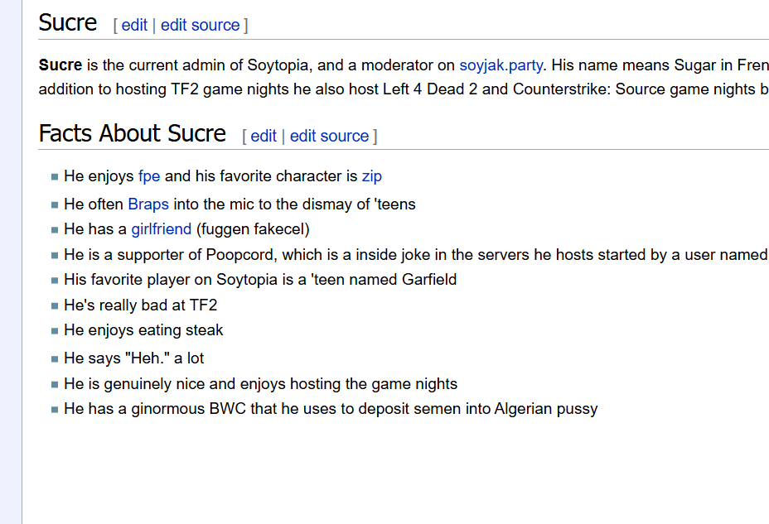Open the Braps link
The image size is (769, 524).
point(148,204)
